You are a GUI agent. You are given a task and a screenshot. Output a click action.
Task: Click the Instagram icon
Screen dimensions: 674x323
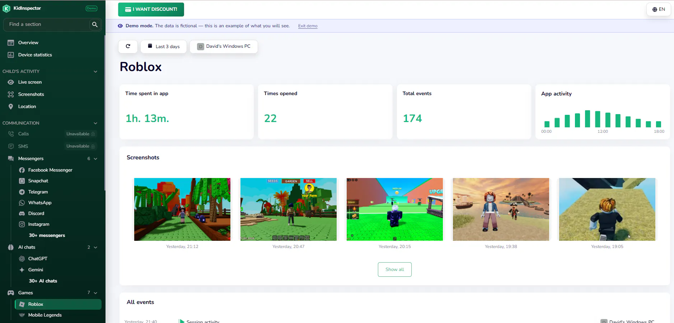(22, 224)
